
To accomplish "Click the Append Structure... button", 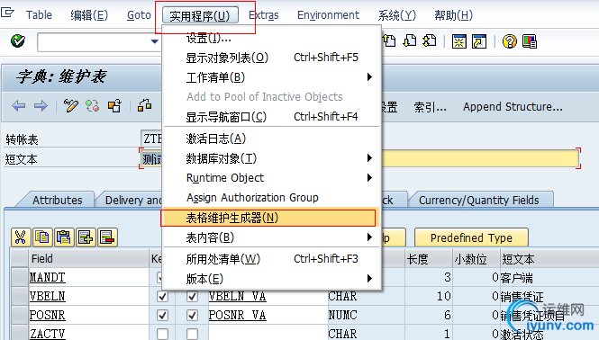I will pos(513,107).
